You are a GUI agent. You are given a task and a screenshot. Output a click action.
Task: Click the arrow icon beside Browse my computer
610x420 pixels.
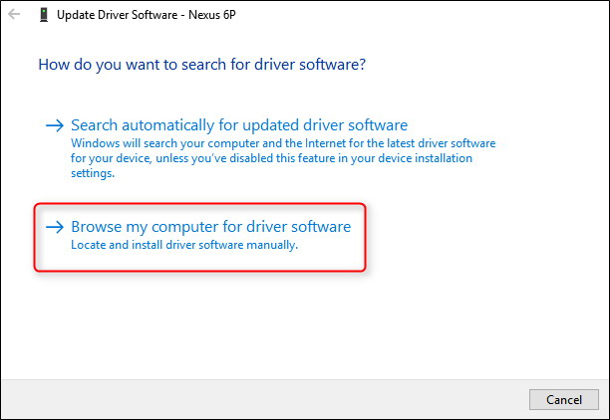coord(55,228)
